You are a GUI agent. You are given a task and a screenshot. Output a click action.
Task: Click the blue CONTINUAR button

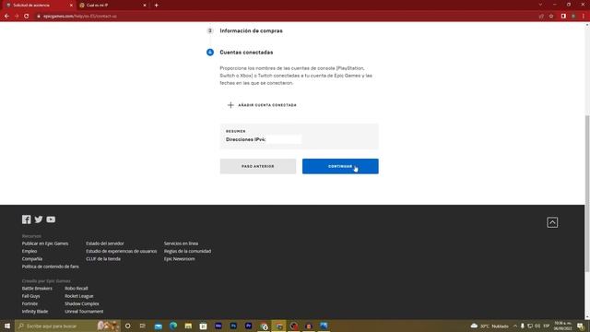(340, 166)
